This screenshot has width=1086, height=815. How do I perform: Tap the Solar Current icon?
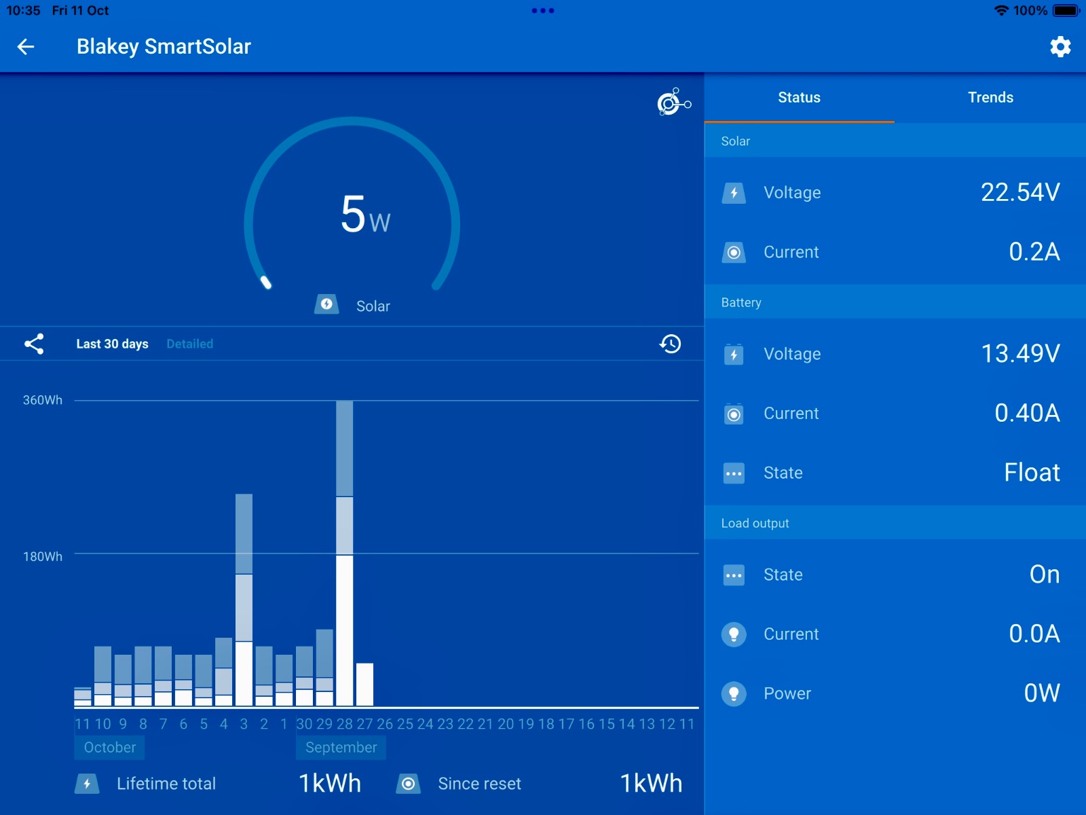pyautogui.click(x=734, y=253)
